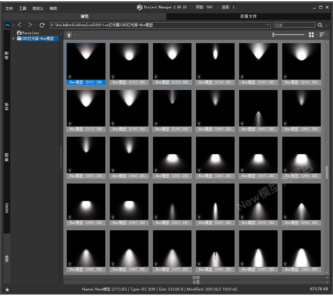The height and width of the screenshot is (296, 333).
Task: Click the refresh icon in navigation bar
Action: tap(42, 25)
